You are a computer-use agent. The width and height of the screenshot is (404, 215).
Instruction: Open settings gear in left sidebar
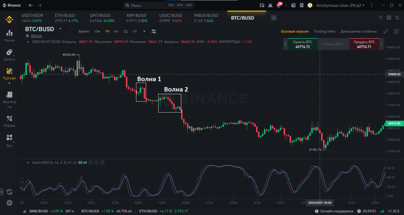click(9, 203)
